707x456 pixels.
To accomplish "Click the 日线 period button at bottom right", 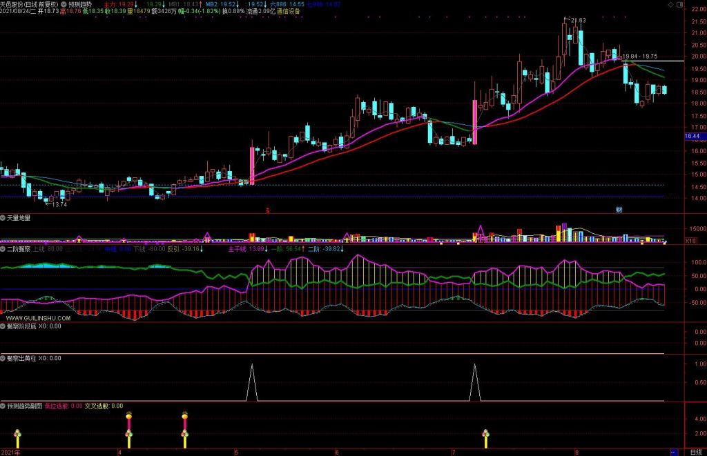I will (696, 452).
